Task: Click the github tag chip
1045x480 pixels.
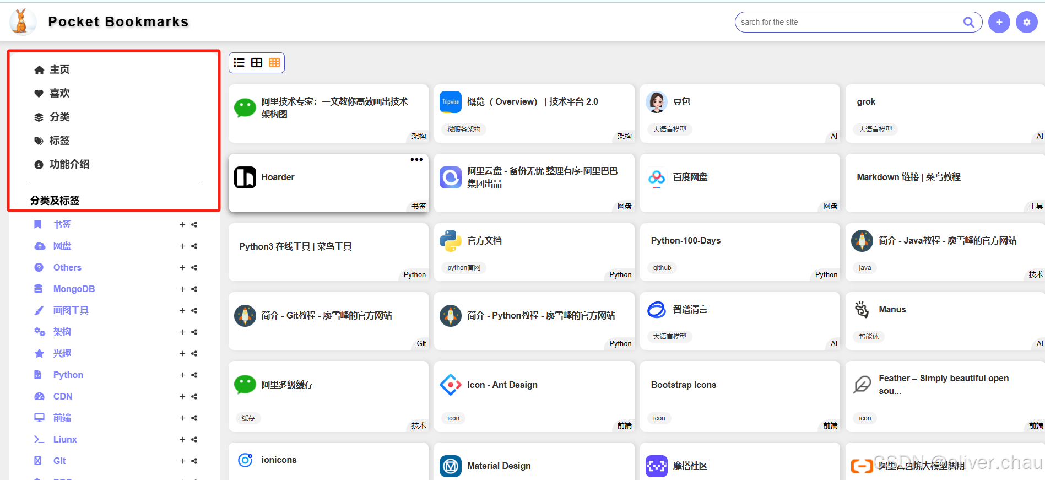Action: pyautogui.click(x=662, y=268)
